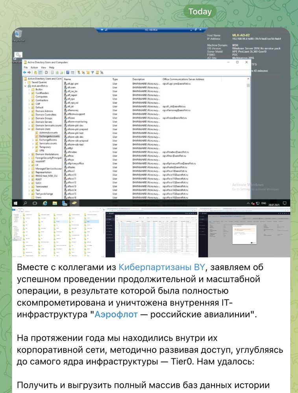Click the Forward arrow in the toolbar
Image resolution: width=298 pixels, height=393 pixels.
pyautogui.click(x=29, y=72)
